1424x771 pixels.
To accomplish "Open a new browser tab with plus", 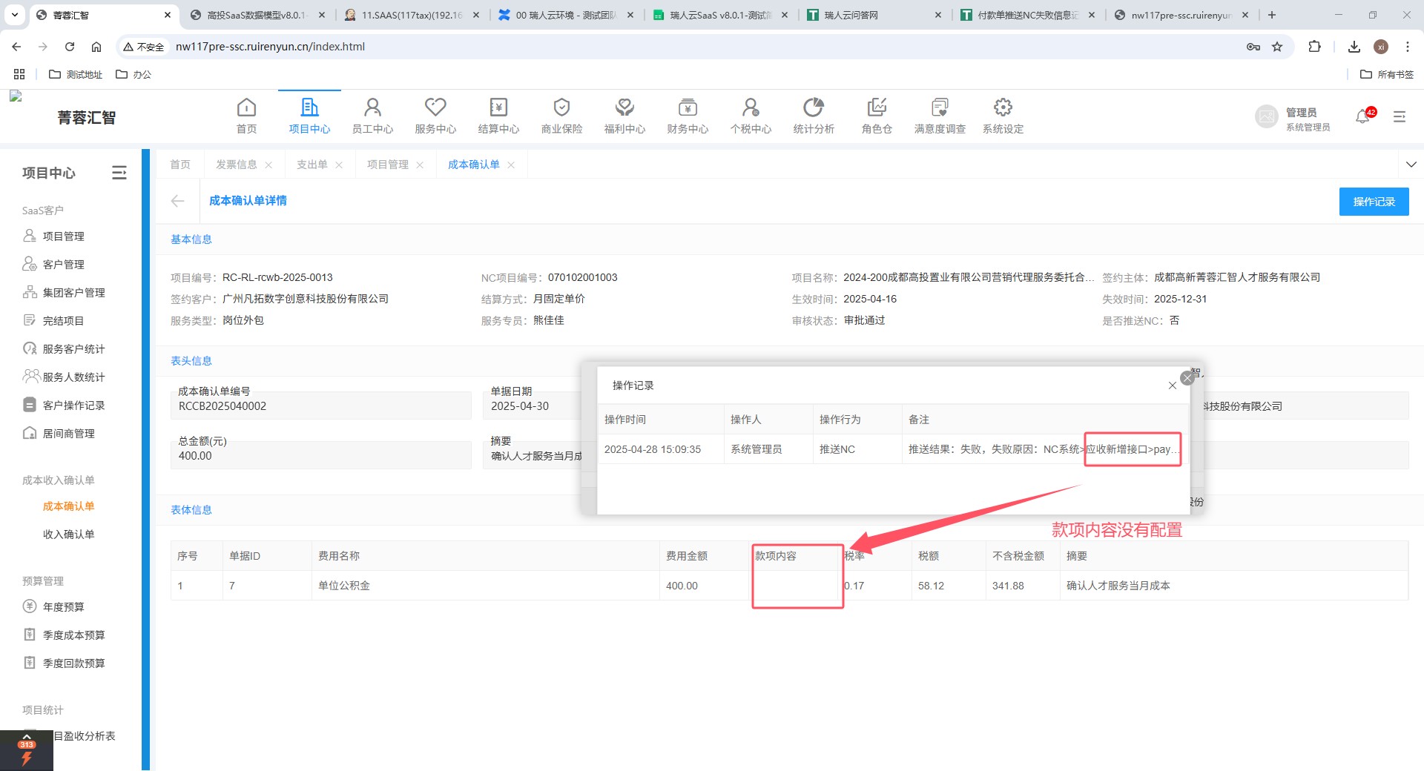I will (x=1272, y=15).
